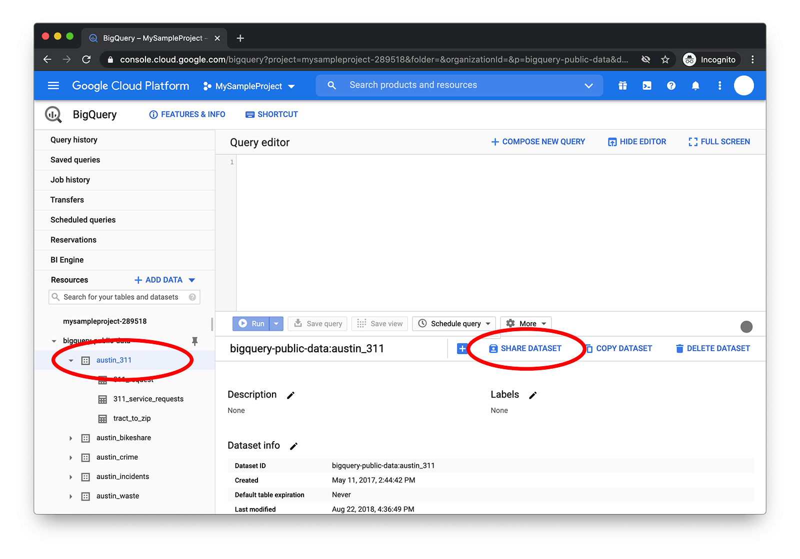Expand the austin_crime dataset
Viewport: 800px width, 559px height.
[71, 458]
